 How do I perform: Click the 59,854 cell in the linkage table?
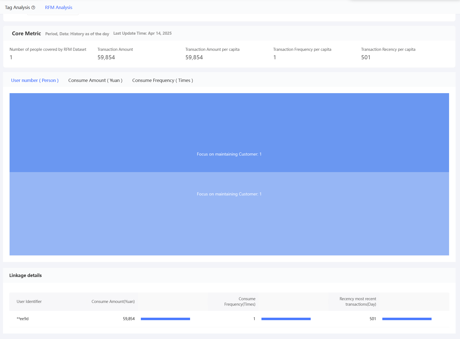point(129,319)
